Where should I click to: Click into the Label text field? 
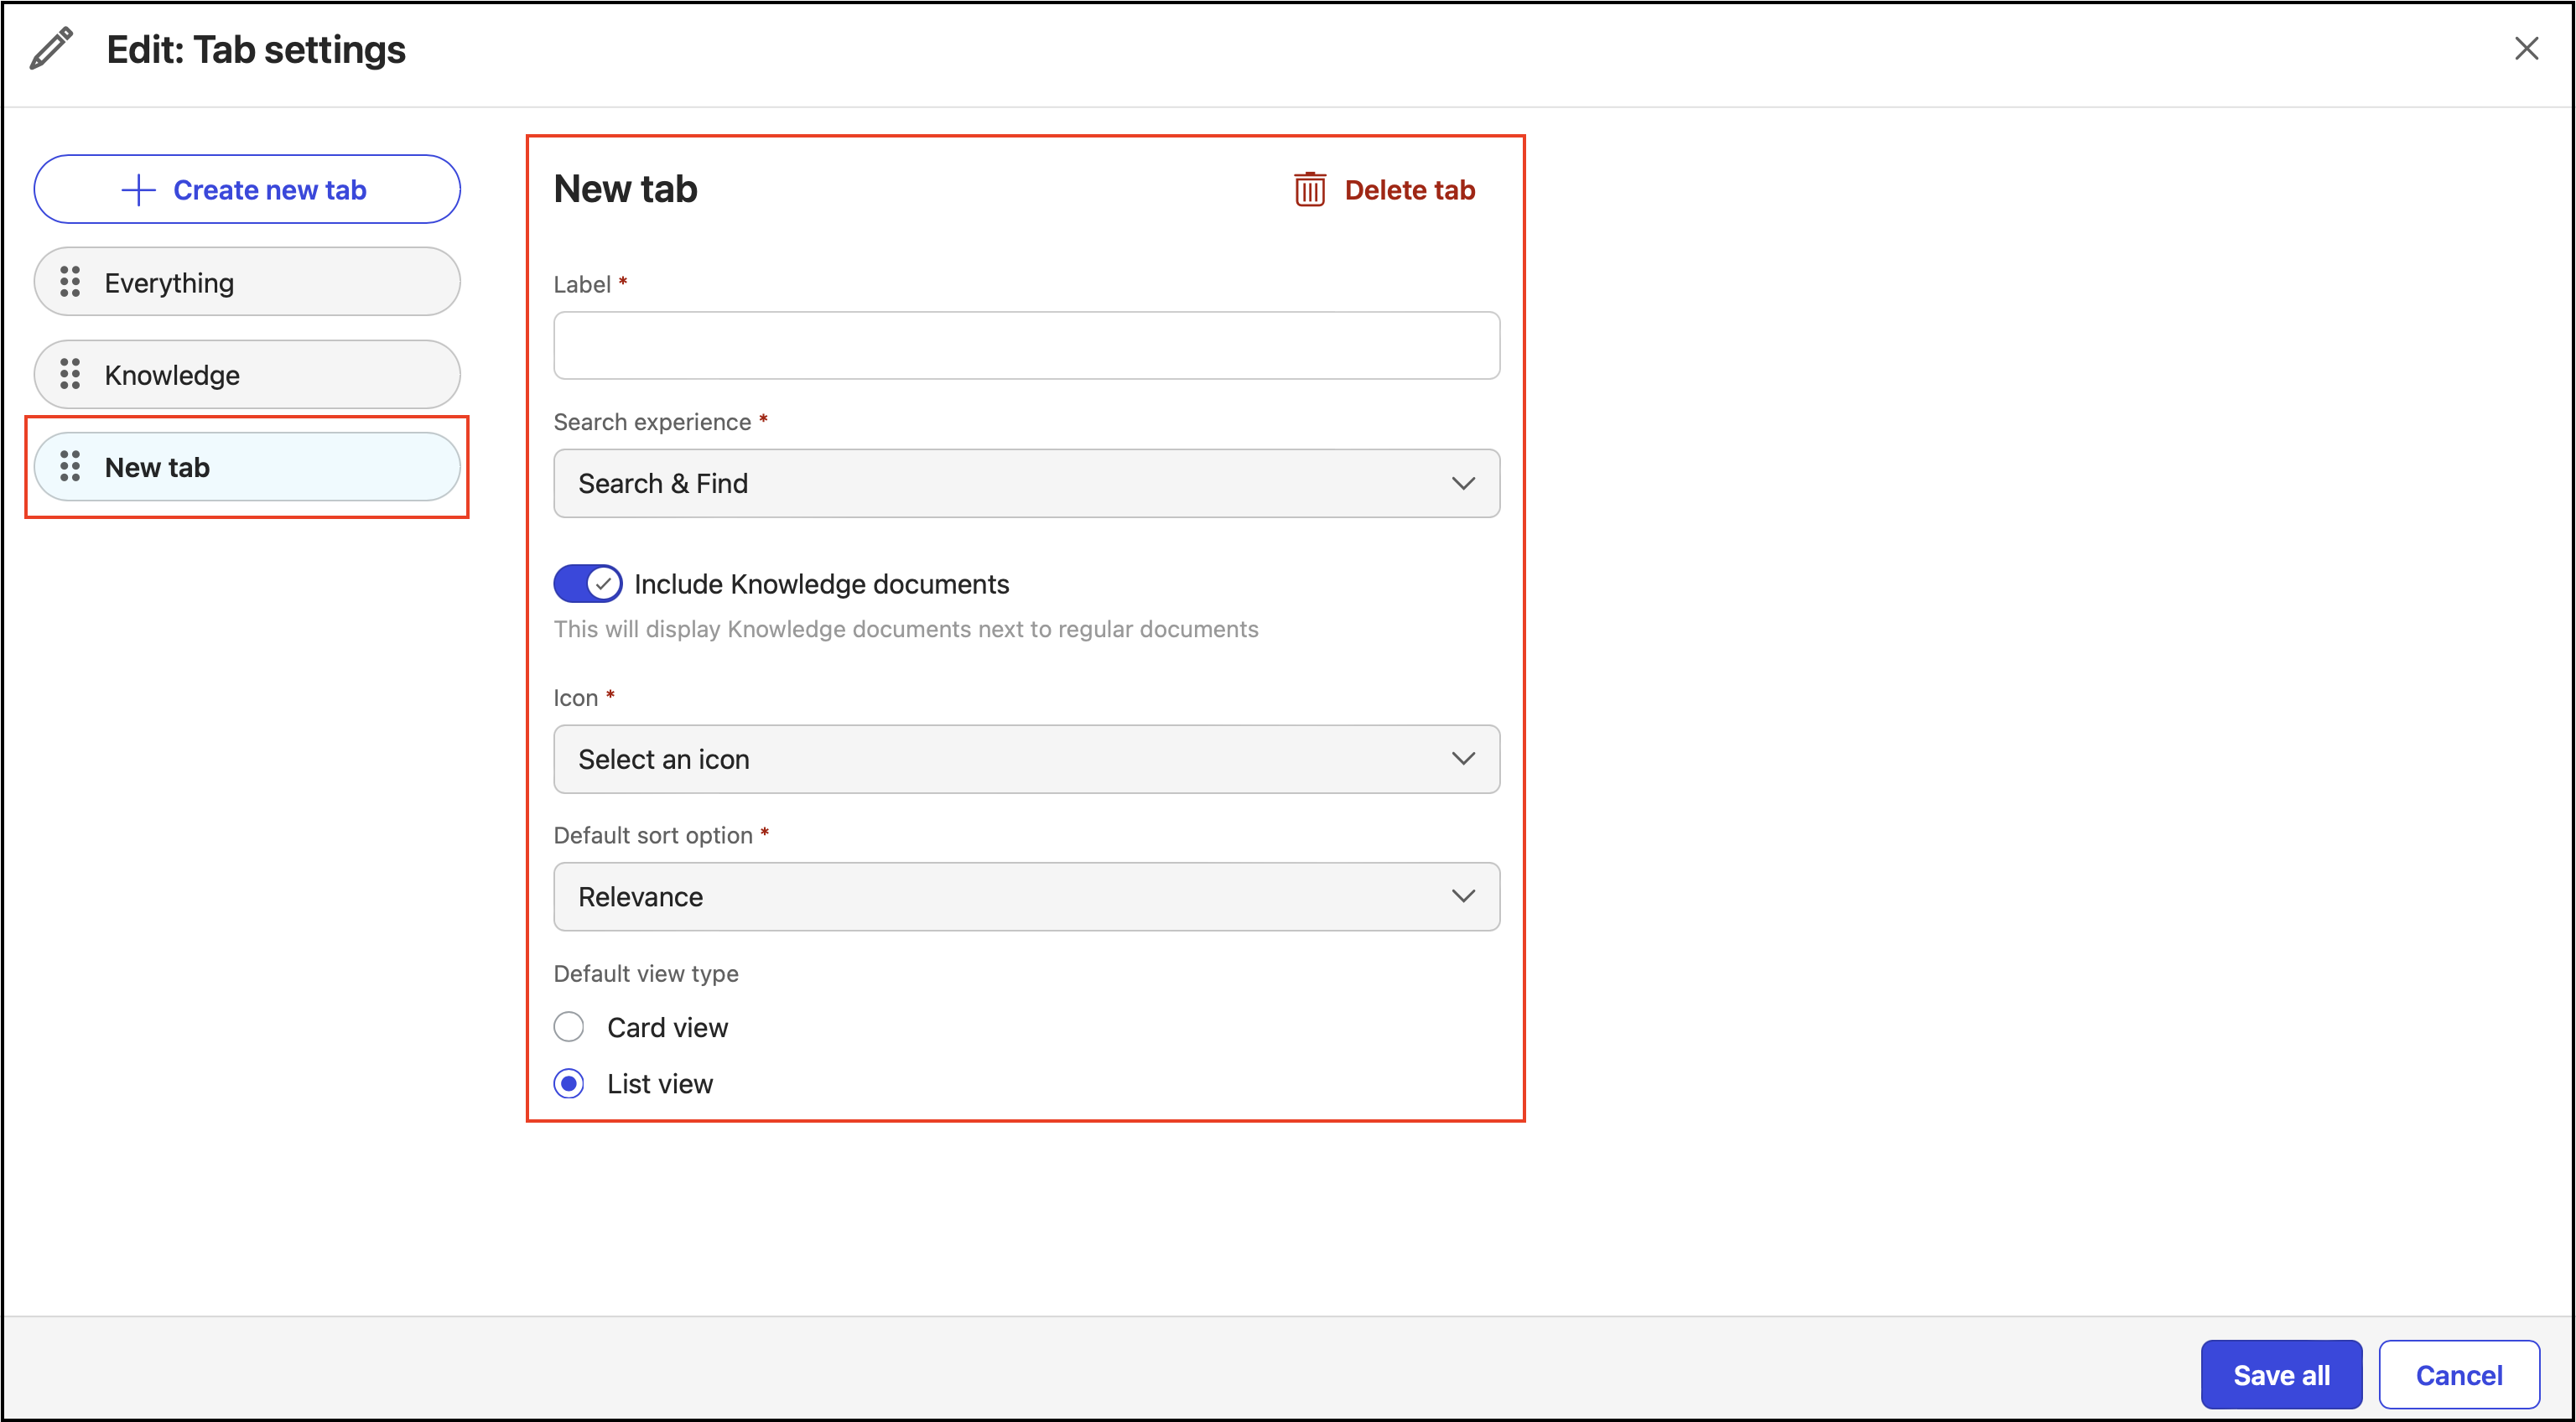coord(1026,345)
